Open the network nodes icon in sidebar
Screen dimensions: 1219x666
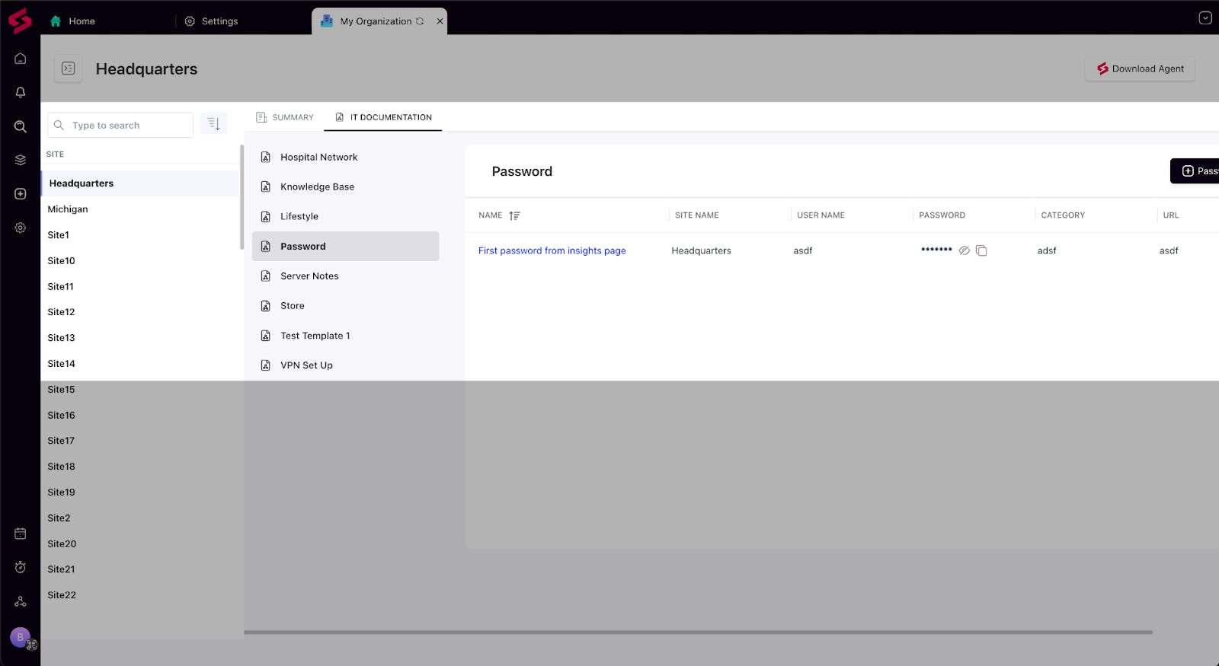click(x=21, y=601)
